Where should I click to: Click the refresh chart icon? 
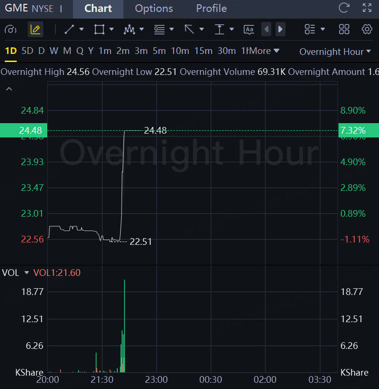(344, 8)
